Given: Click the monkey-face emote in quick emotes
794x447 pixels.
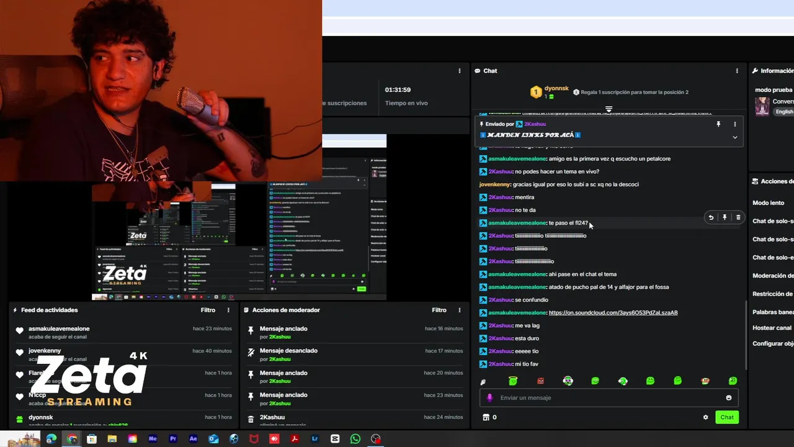Looking at the screenshot, I should [x=705, y=381].
